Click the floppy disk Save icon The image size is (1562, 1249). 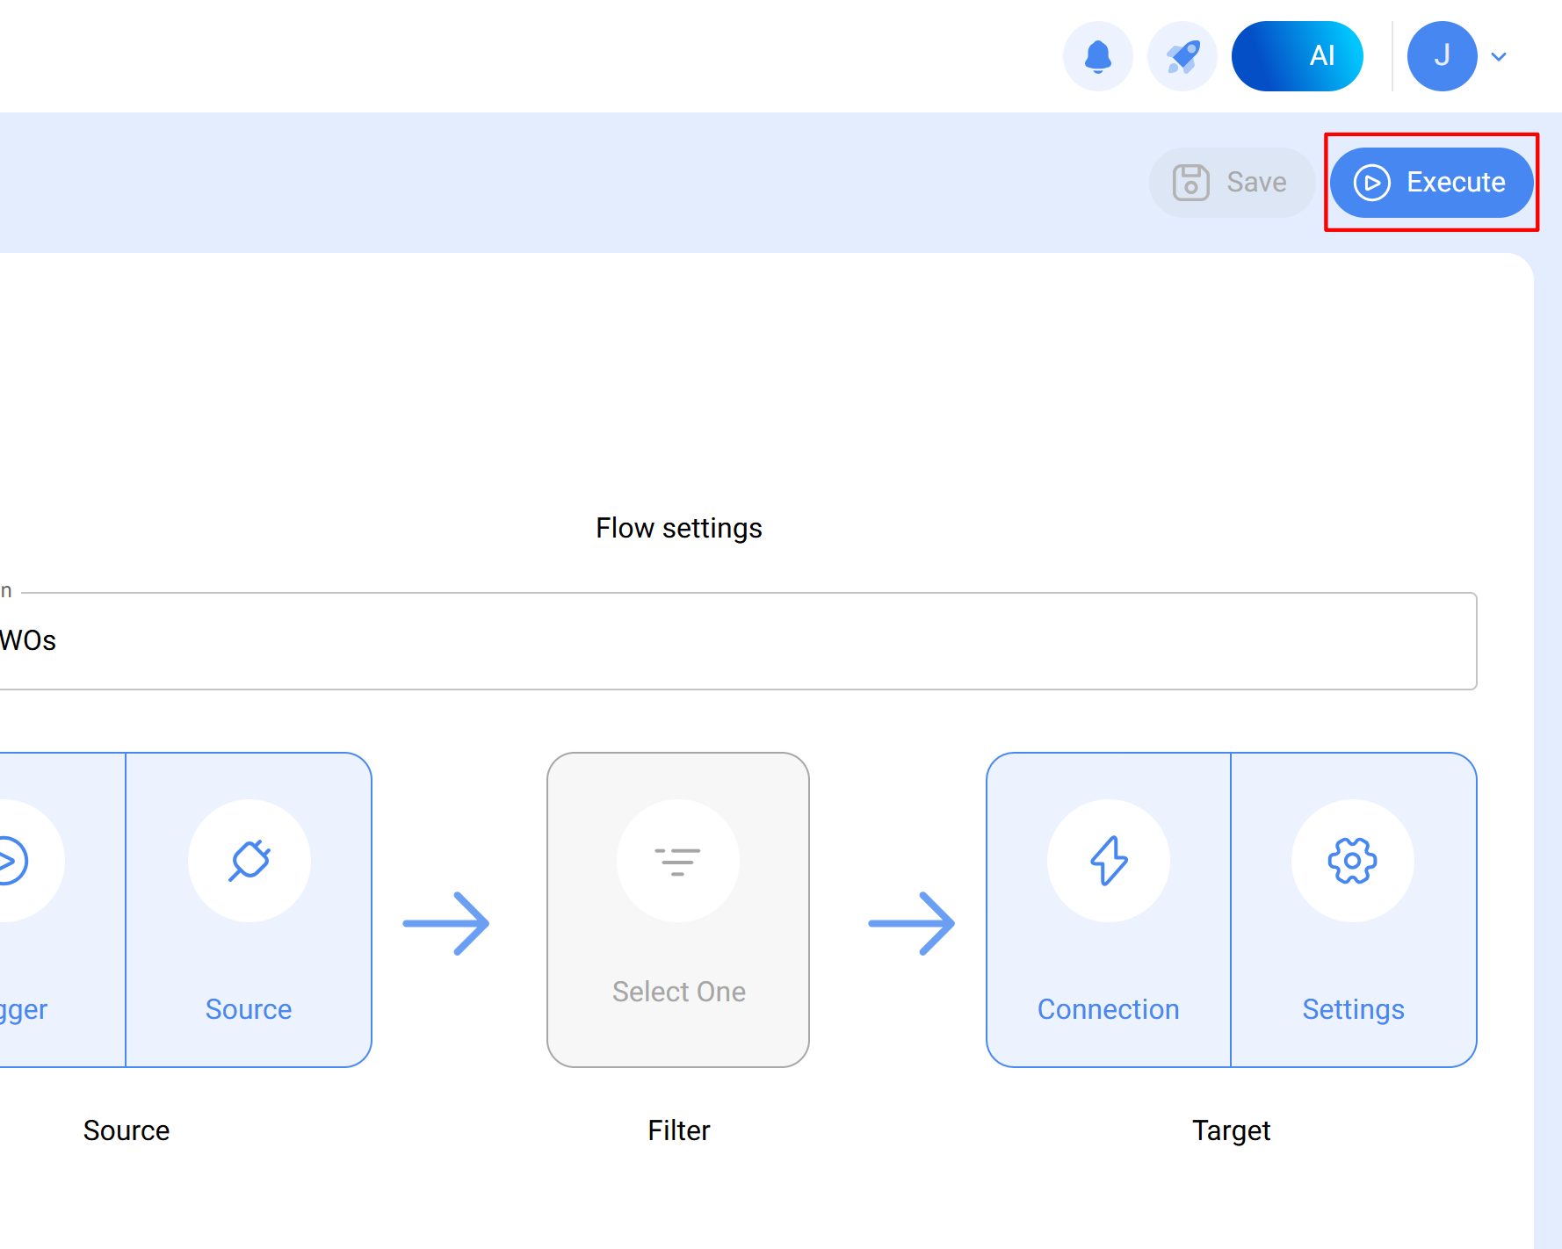[x=1190, y=183]
